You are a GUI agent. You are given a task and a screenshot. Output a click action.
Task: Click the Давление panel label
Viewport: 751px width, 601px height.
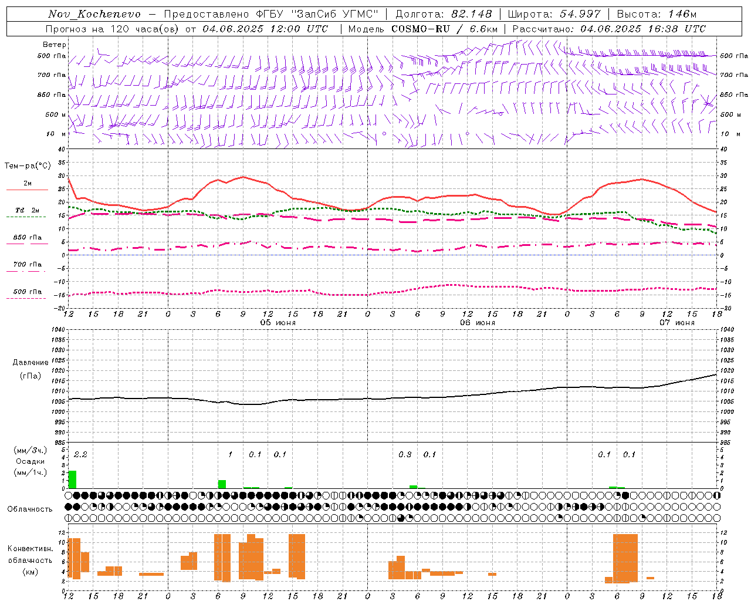[x=31, y=363]
